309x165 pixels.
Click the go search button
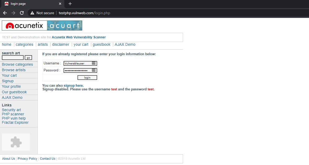point(28,58)
